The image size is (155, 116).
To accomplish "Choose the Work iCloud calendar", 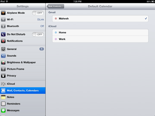I will point(100,39).
